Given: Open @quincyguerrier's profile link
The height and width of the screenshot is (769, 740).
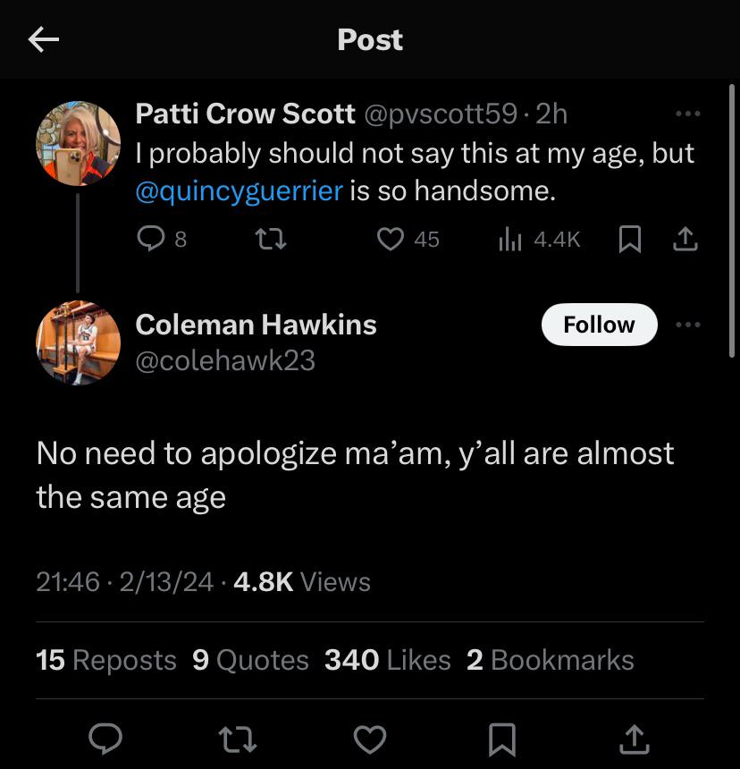Looking at the screenshot, I should click(x=239, y=190).
